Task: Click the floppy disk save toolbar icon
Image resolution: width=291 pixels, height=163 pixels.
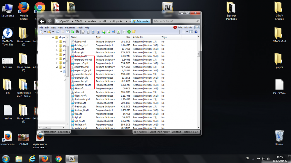Action: [77, 32]
